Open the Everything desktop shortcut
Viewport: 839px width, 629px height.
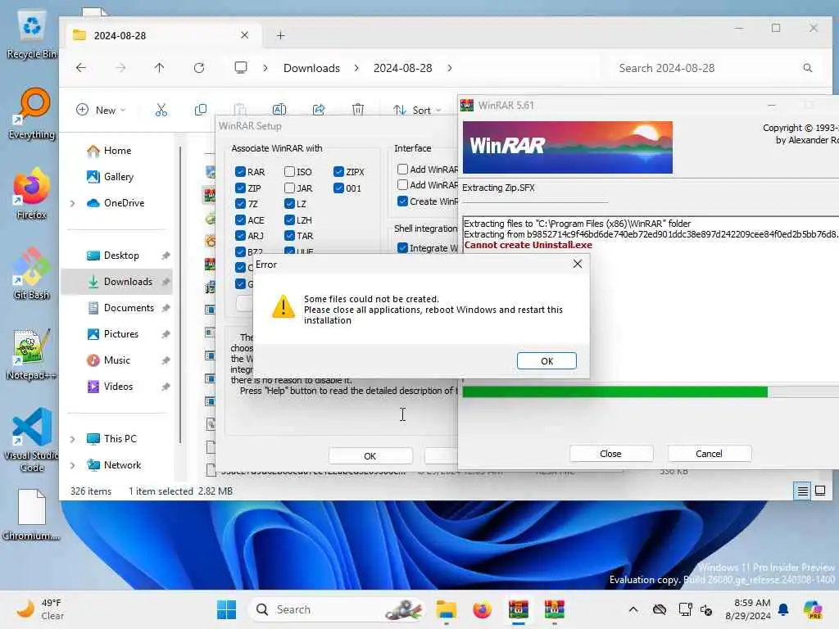coord(32,114)
